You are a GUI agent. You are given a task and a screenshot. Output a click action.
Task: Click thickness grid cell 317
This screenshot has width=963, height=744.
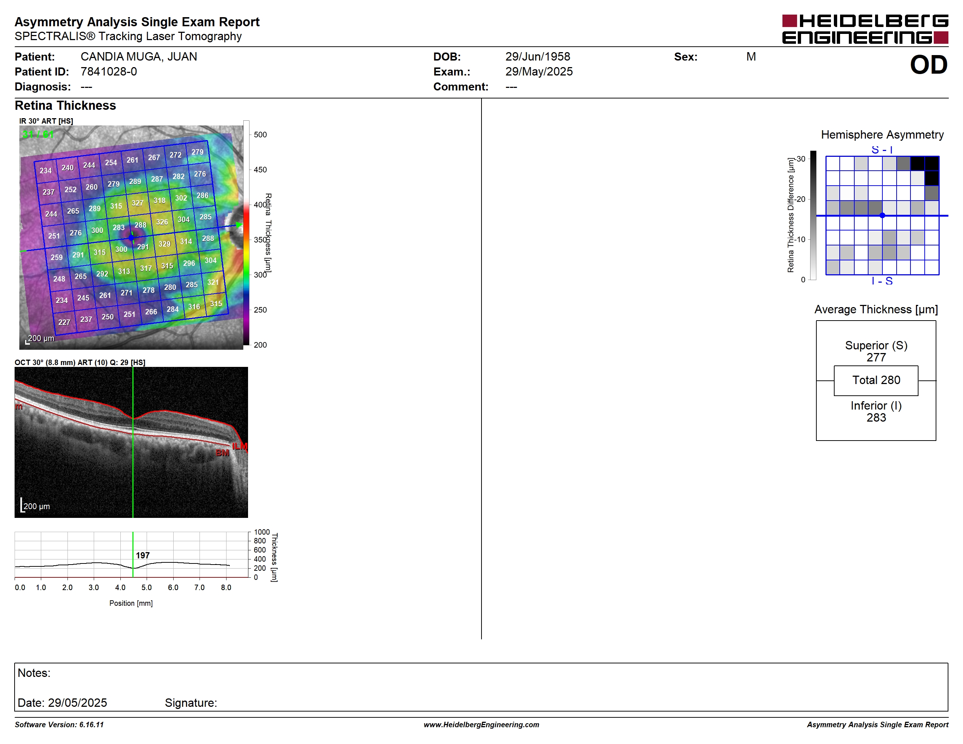[x=146, y=268]
